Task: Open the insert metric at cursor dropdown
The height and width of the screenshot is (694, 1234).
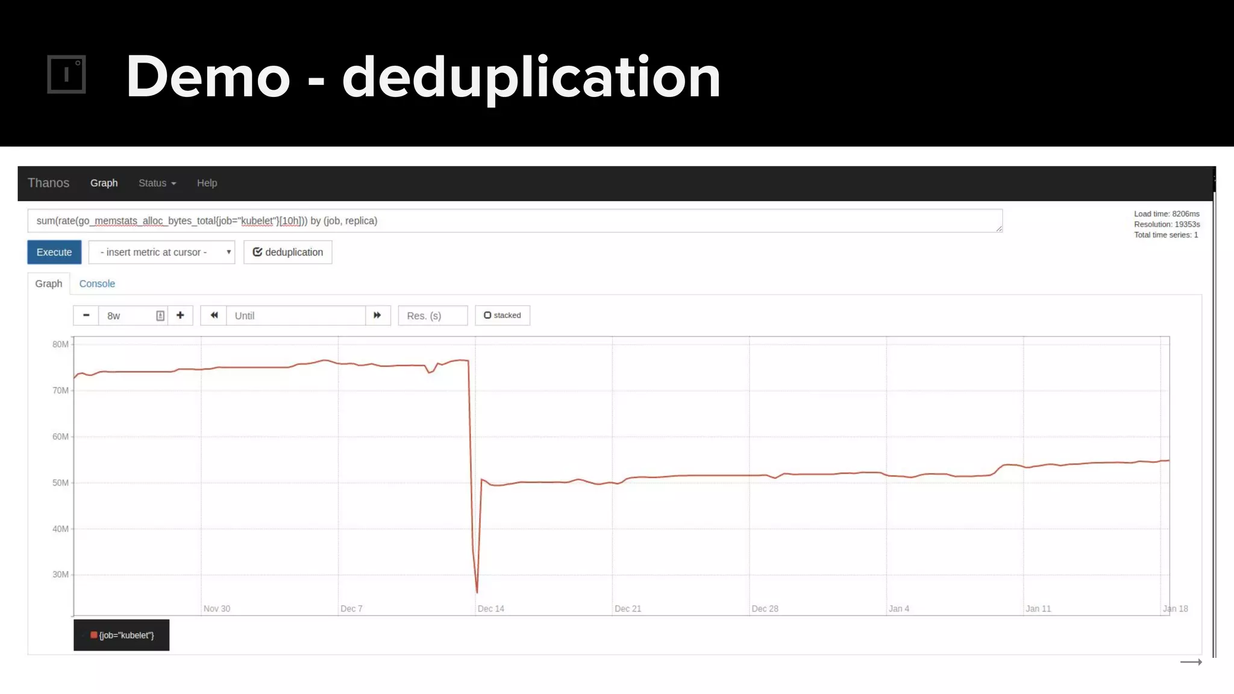Action: click(x=161, y=252)
